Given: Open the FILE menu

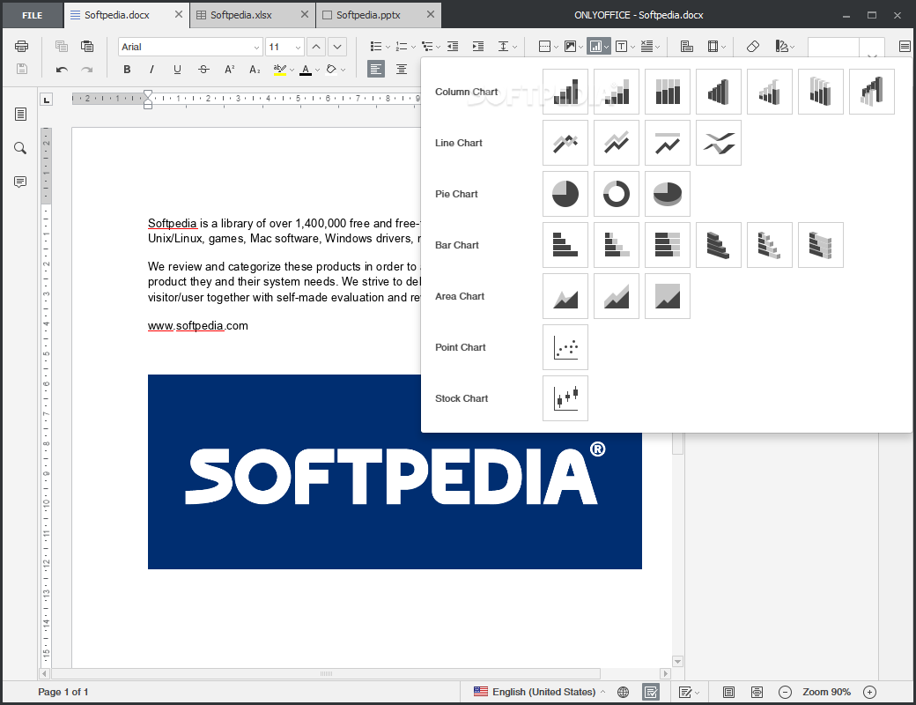Looking at the screenshot, I should [32, 15].
